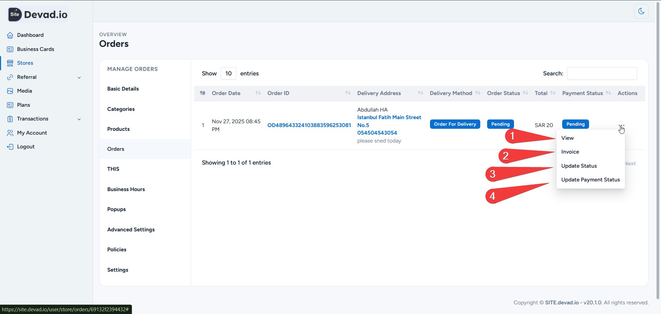Click inside the Search field
Image resolution: width=661 pixels, height=314 pixels.
pyautogui.click(x=602, y=73)
